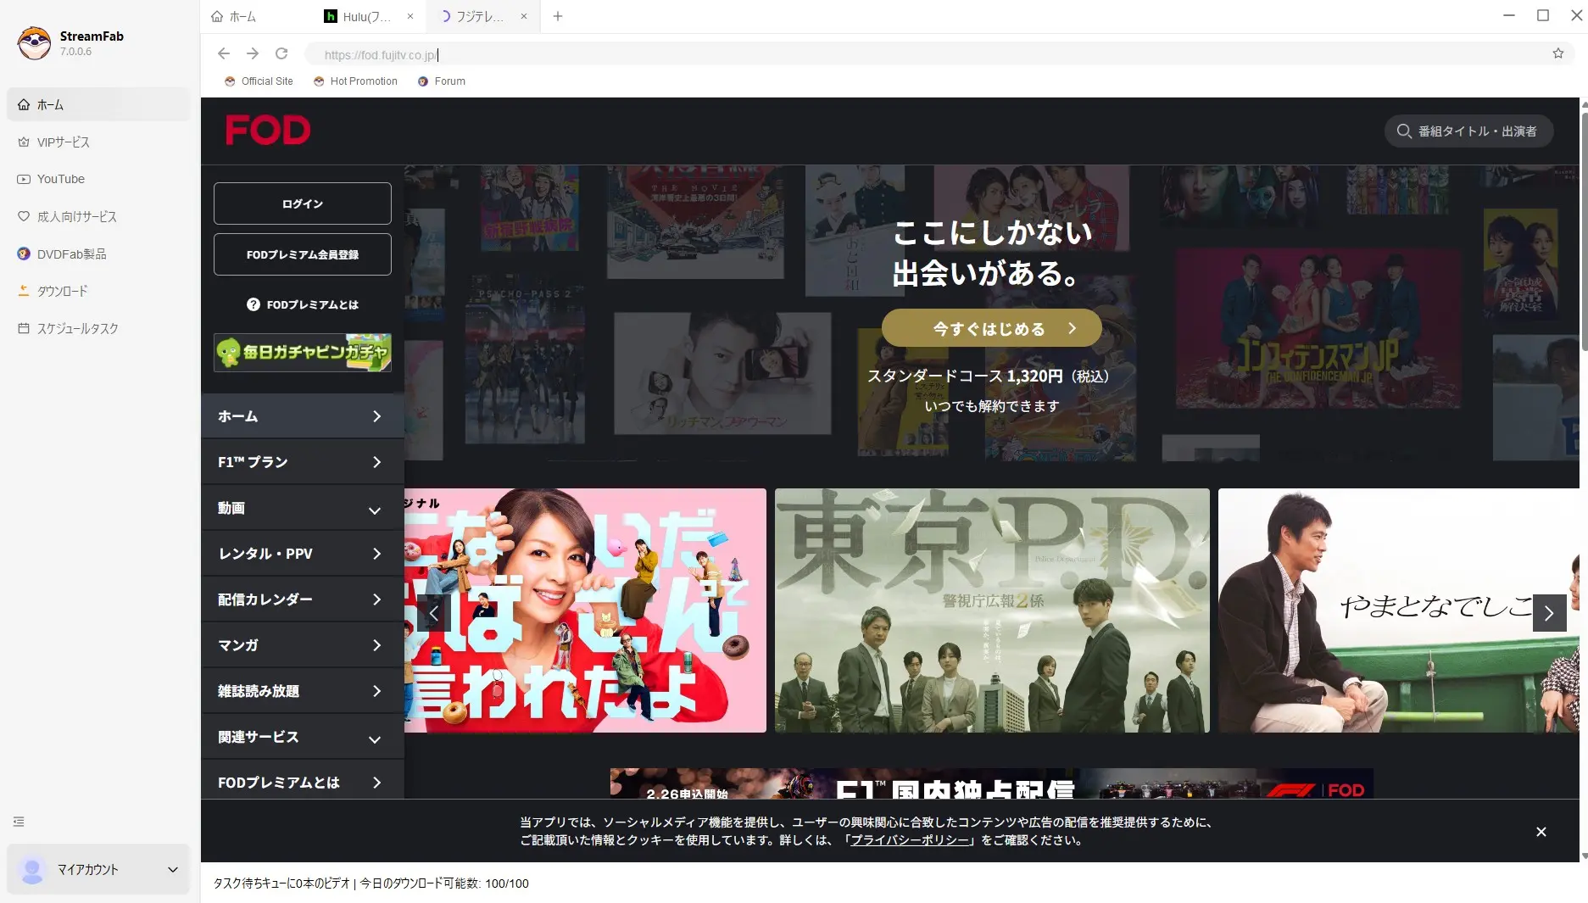Expand the 関連サービス menu section
Screen dimensions: 1588x903
pyautogui.click(x=303, y=737)
